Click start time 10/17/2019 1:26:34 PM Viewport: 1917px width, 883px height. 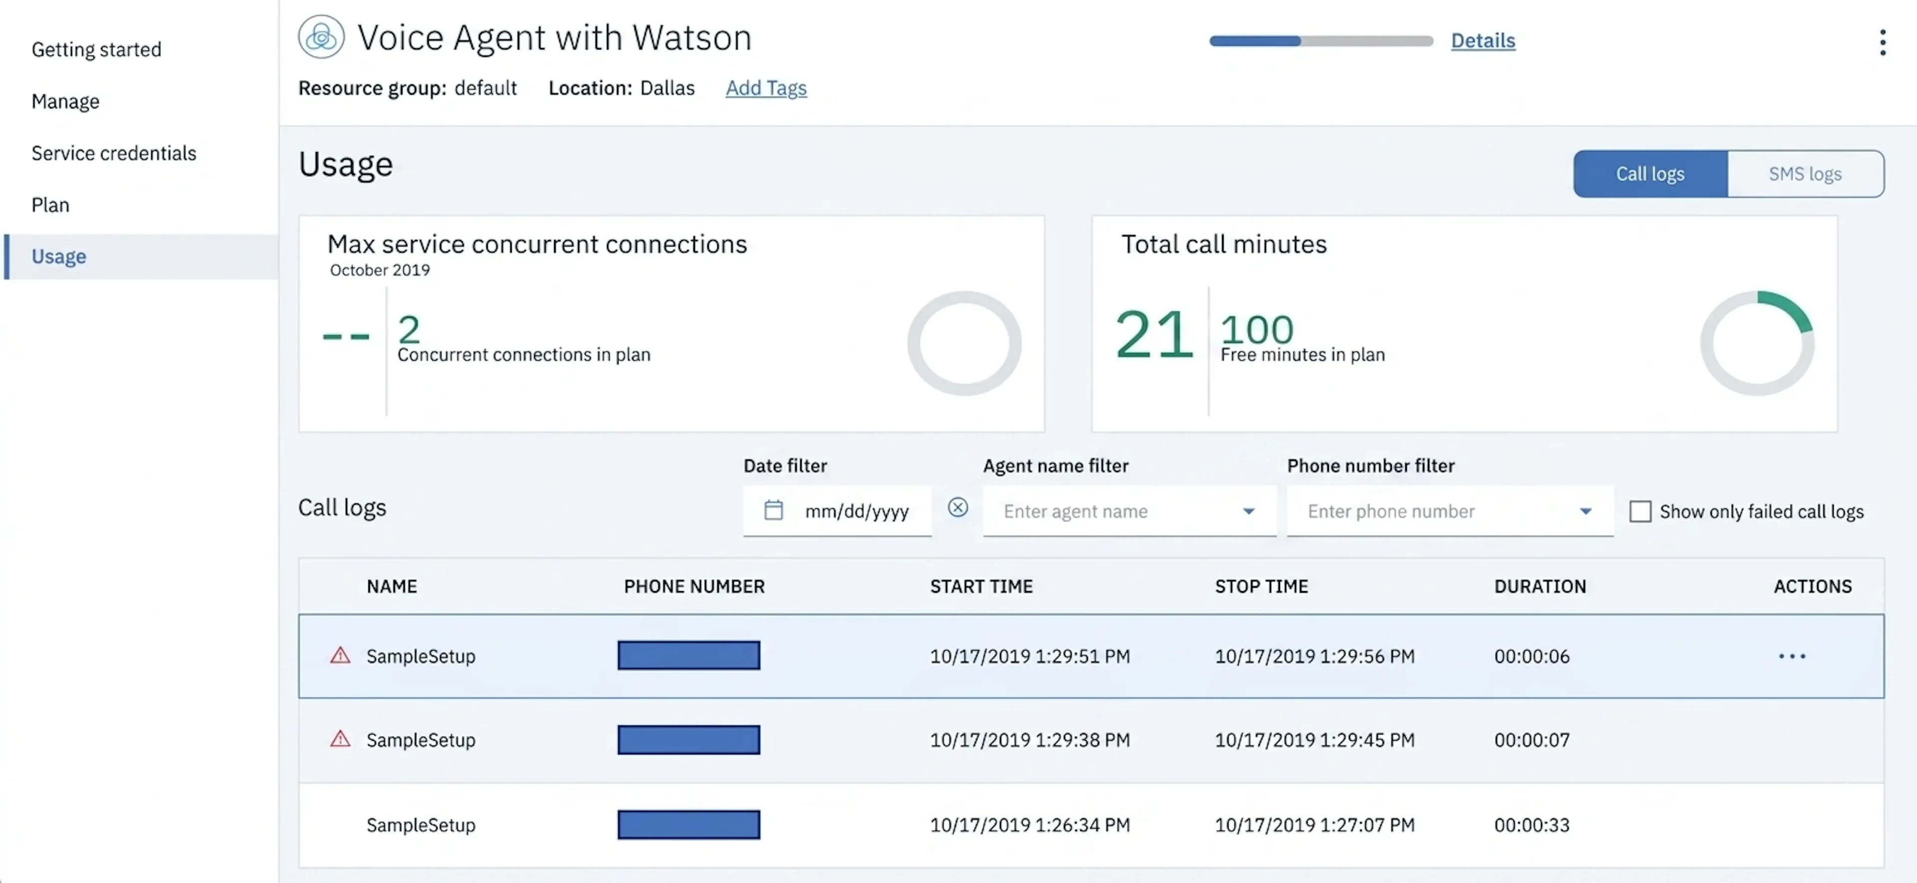1029,825
